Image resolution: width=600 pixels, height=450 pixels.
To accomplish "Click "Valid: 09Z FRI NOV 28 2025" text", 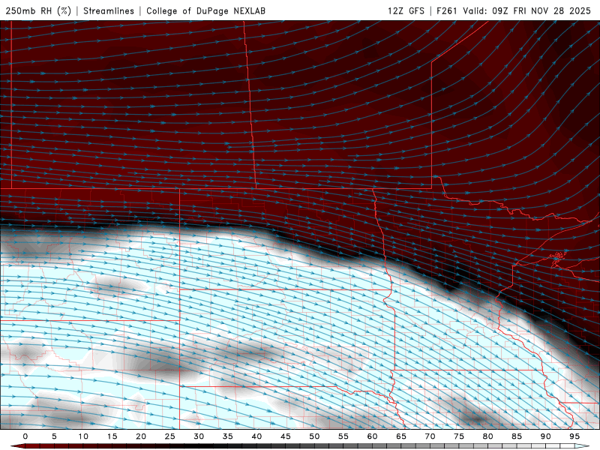I will (527, 10).
